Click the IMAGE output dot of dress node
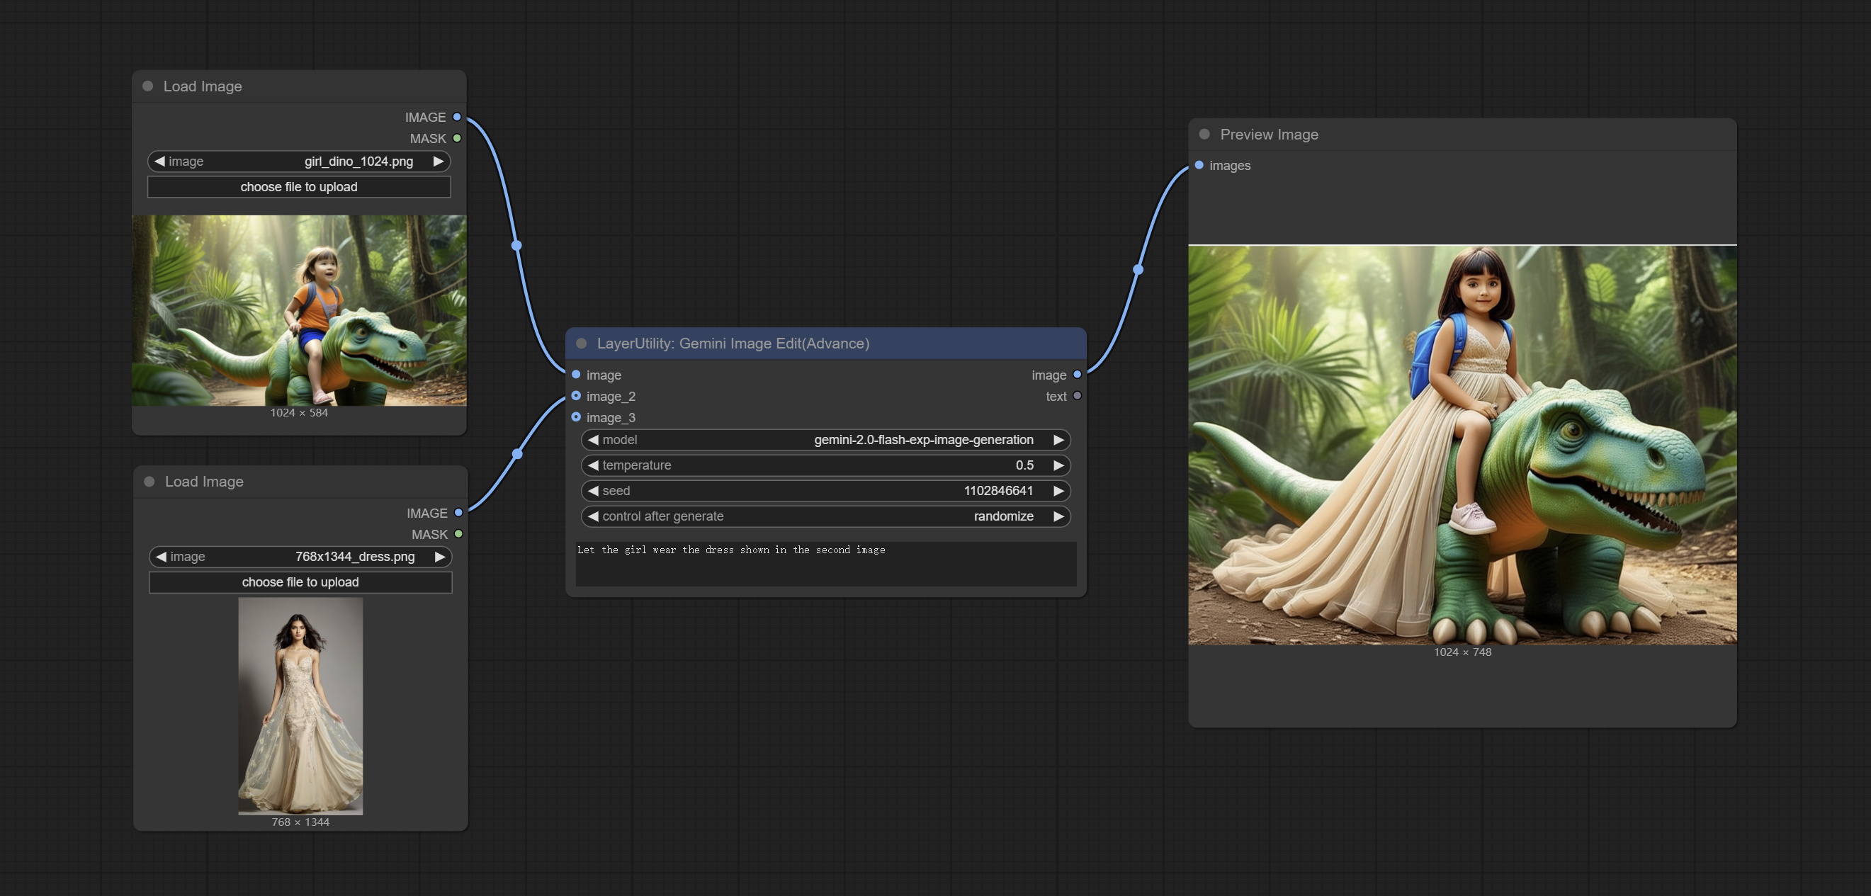Screen dimensions: 1871x896 click(x=458, y=513)
